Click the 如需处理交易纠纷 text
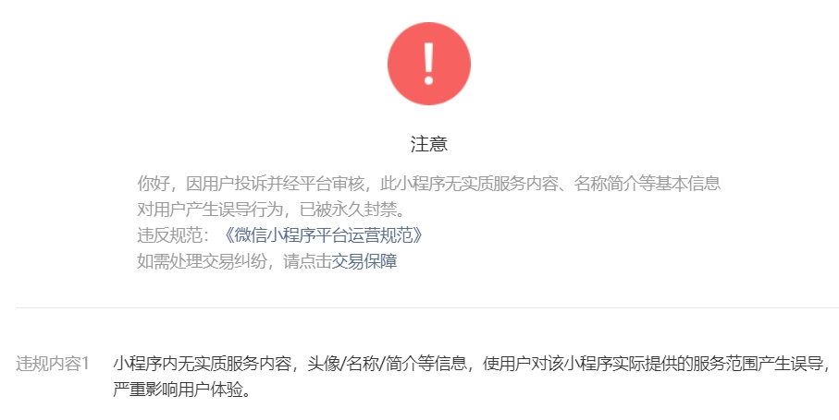Screen dimensions: 839x420 202,261
